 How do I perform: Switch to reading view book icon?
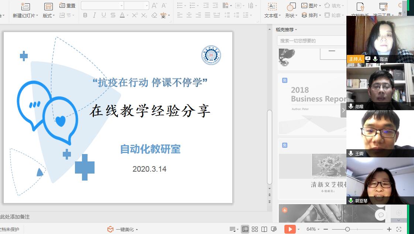pyautogui.click(x=264, y=229)
